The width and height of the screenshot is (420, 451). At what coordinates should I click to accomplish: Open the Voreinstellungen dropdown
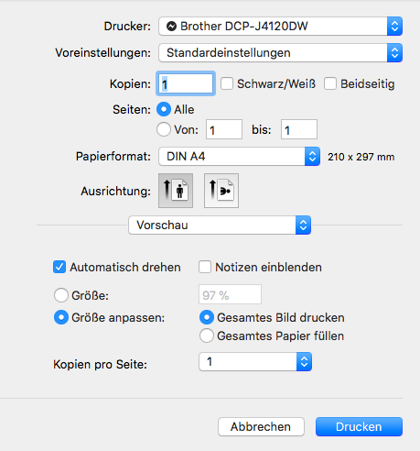(281, 53)
